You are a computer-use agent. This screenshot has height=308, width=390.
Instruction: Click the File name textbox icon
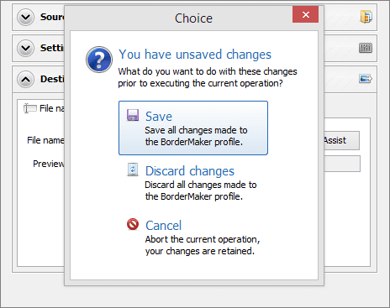coord(30,108)
